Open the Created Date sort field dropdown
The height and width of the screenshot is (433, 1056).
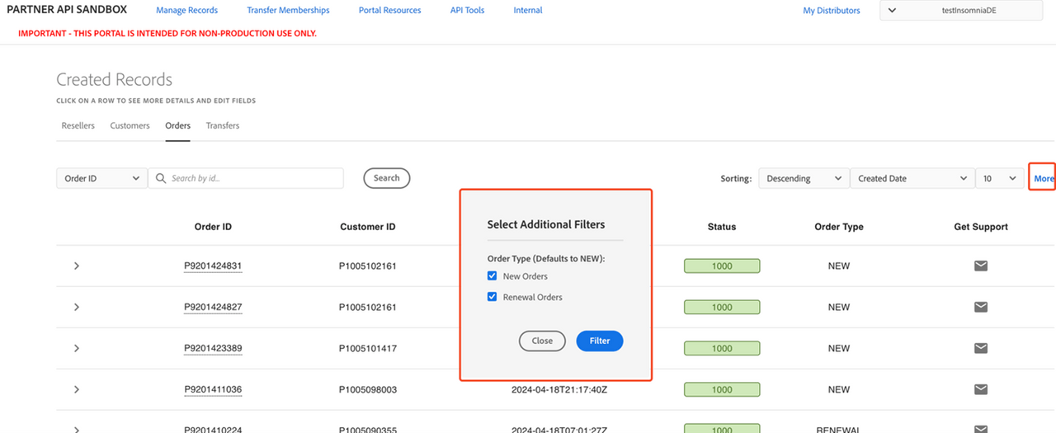pyautogui.click(x=912, y=178)
